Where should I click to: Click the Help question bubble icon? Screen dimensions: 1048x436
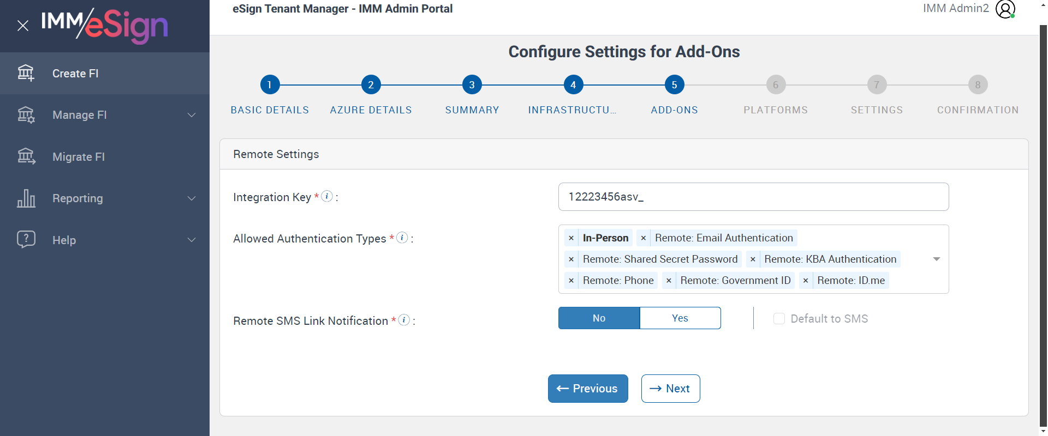pyautogui.click(x=26, y=240)
